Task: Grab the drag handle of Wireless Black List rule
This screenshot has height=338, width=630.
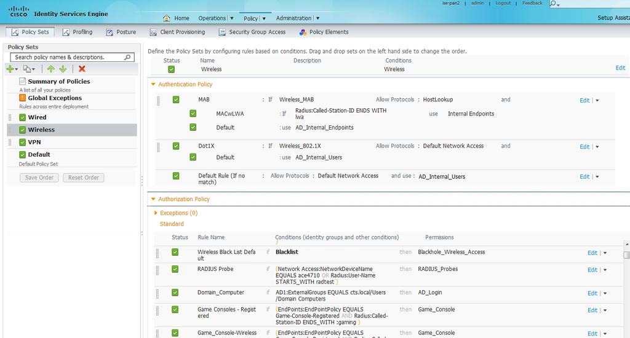Action: pyautogui.click(x=157, y=253)
